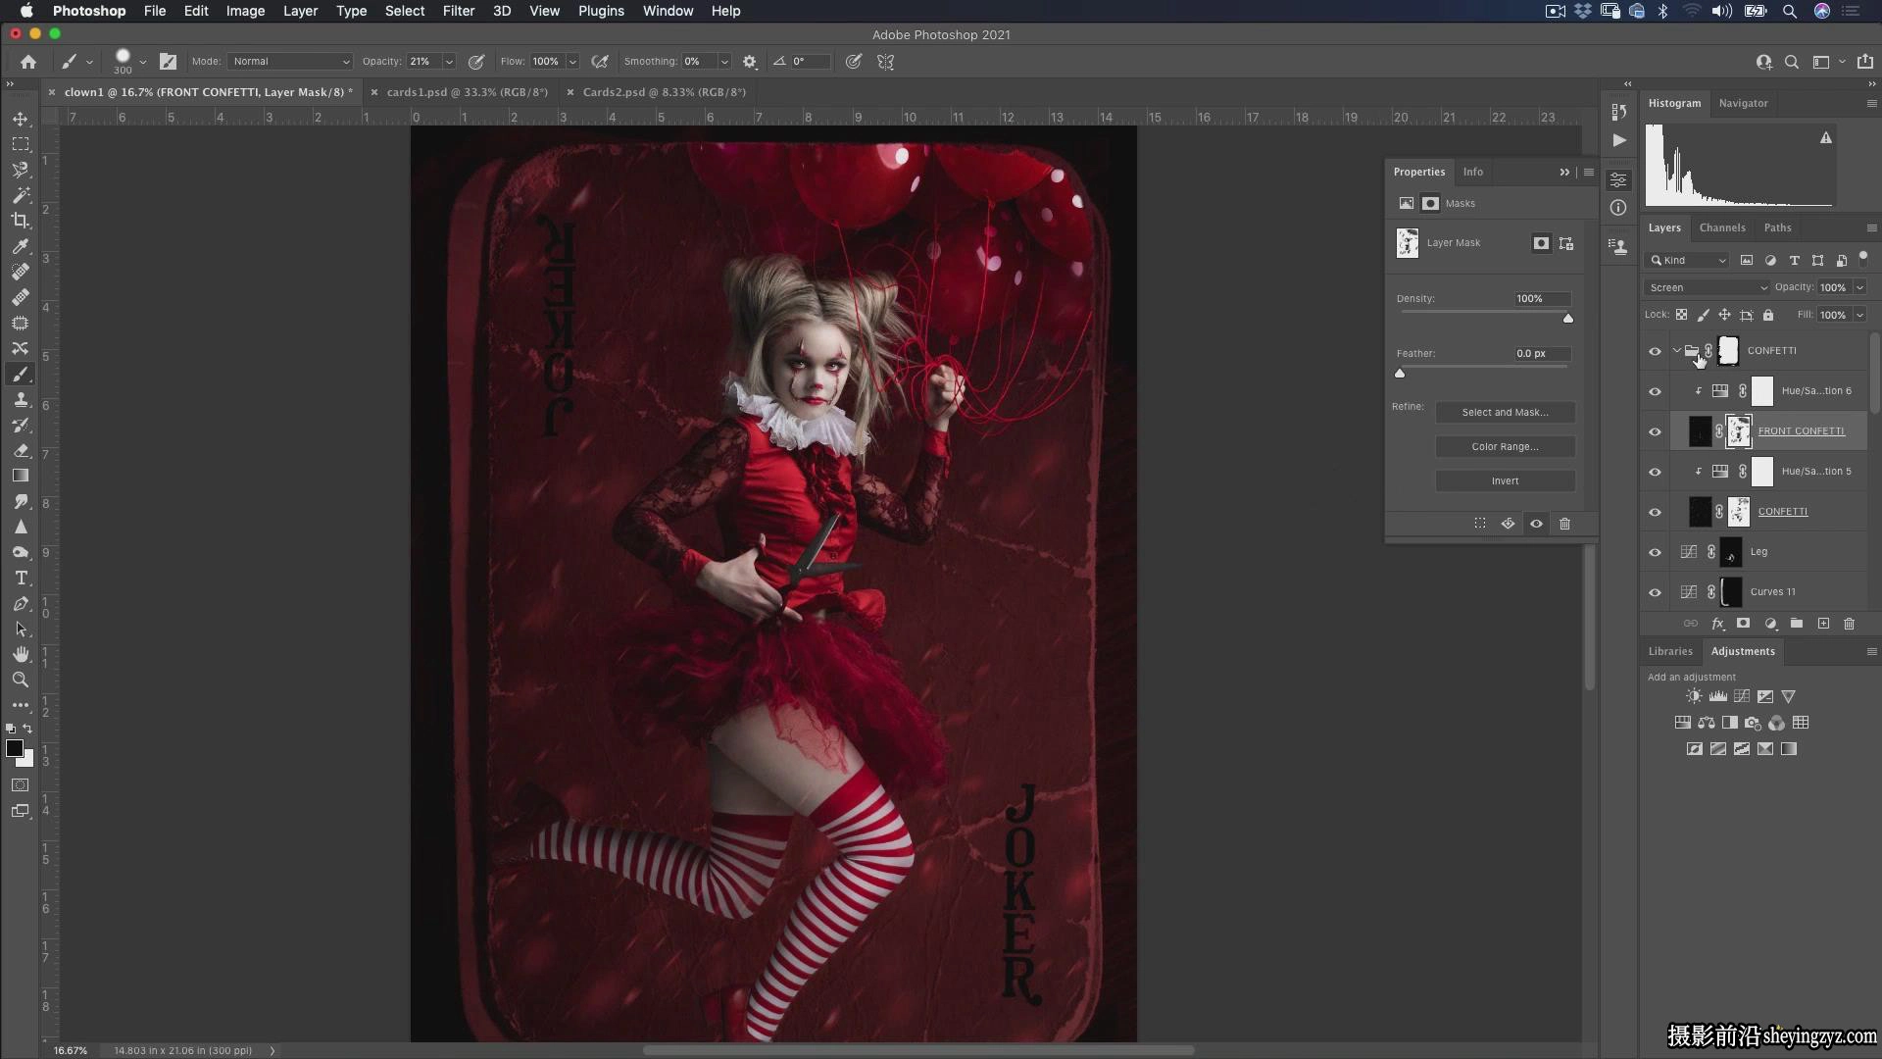Open the layer Opacity dropdown
The height and width of the screenshot is (1059, 1882).
pos(1859,287)
